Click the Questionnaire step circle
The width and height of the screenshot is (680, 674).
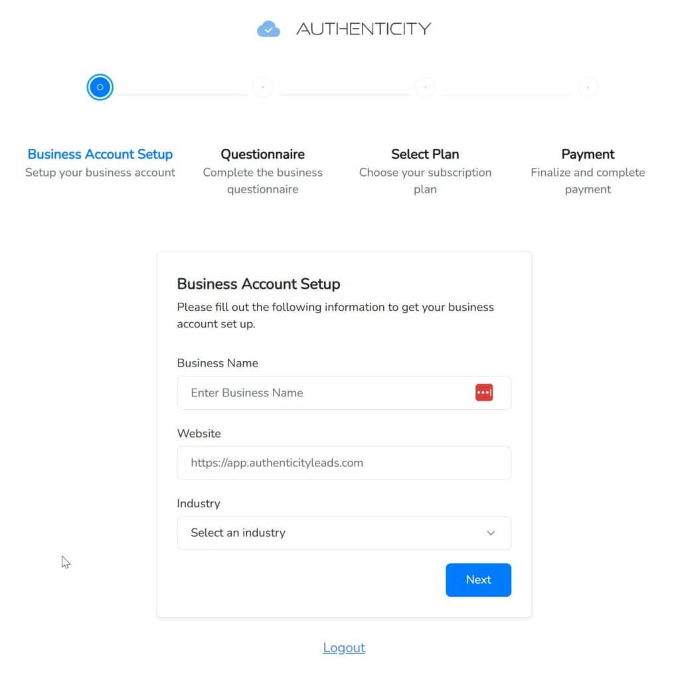[x=263, y=87]
